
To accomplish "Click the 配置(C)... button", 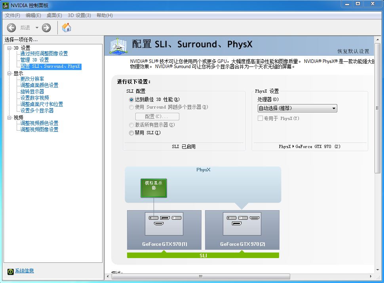I will point(157,116).
